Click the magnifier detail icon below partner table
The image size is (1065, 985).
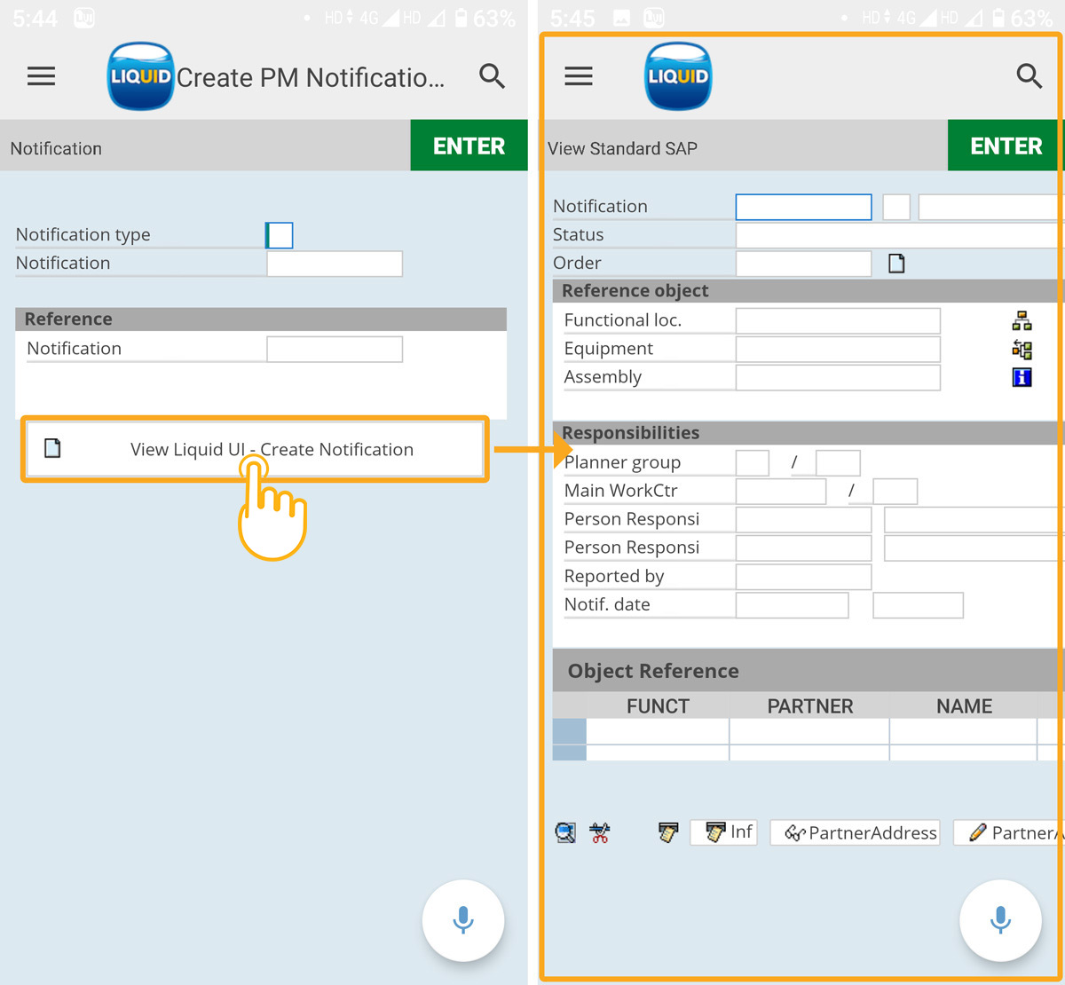tap(565, 832)
